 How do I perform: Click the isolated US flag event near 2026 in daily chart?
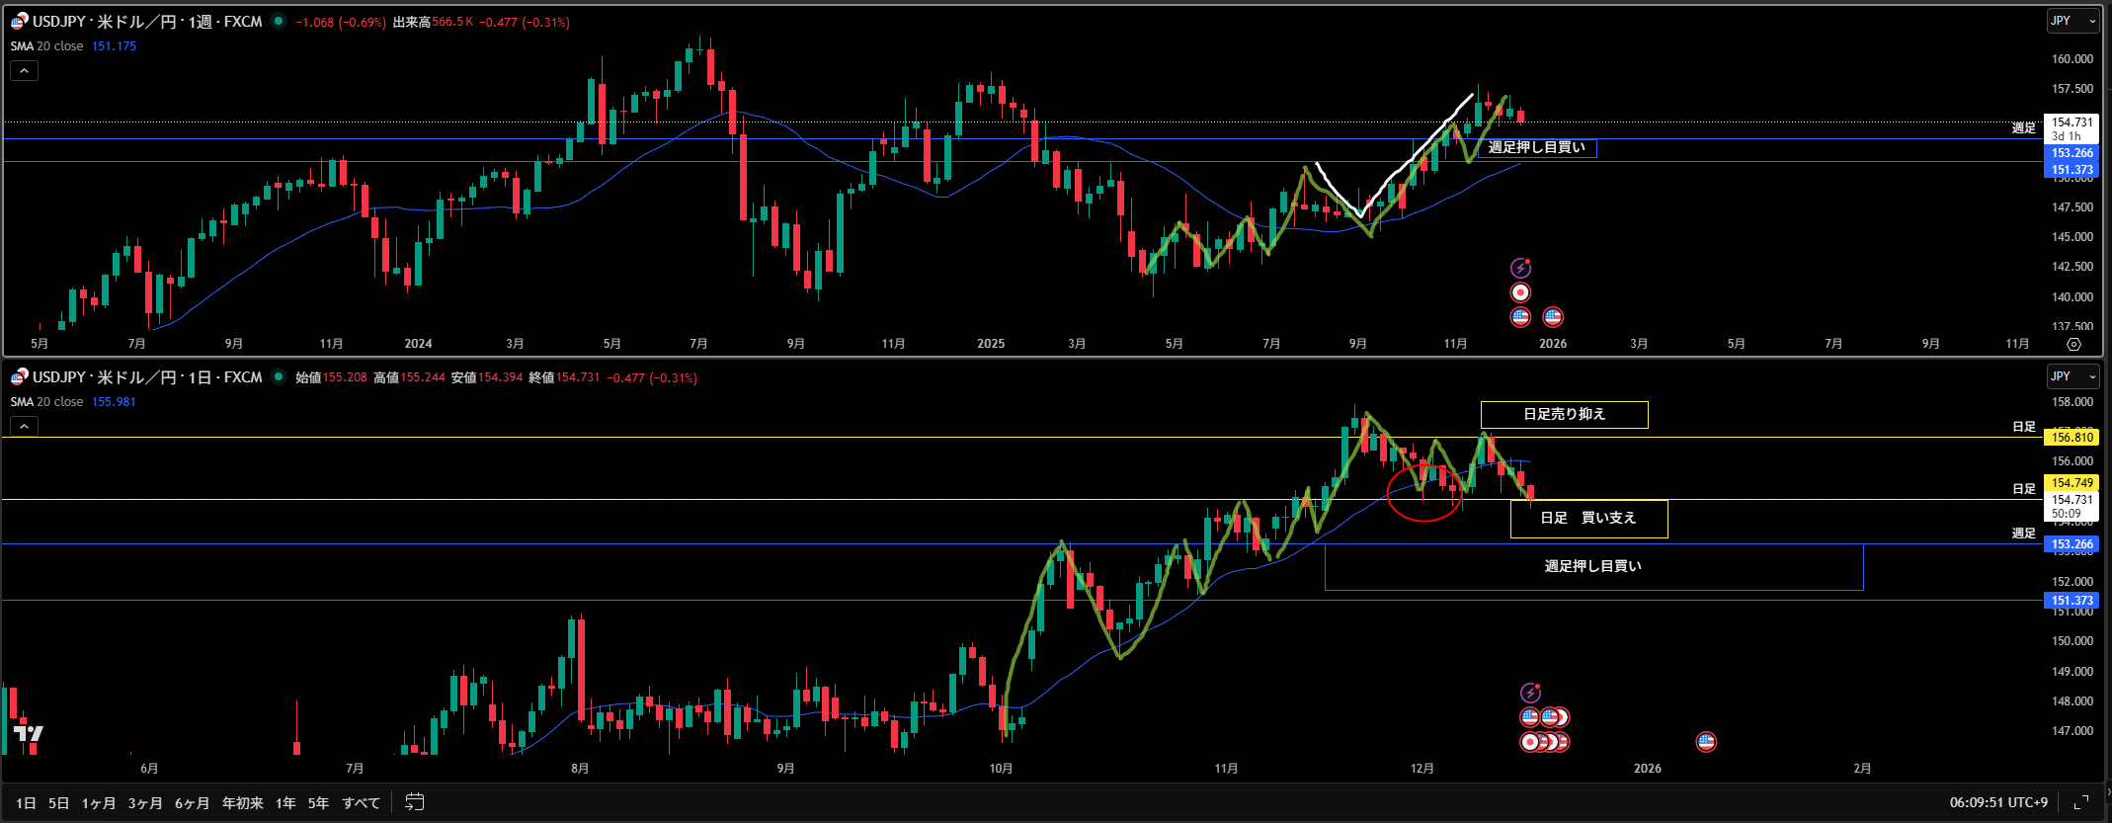coord(1706,742)
